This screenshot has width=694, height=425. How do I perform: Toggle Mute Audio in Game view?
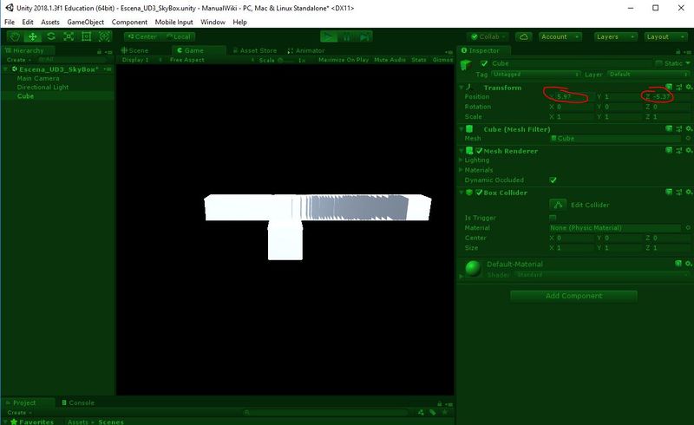[x=390, y=60]
